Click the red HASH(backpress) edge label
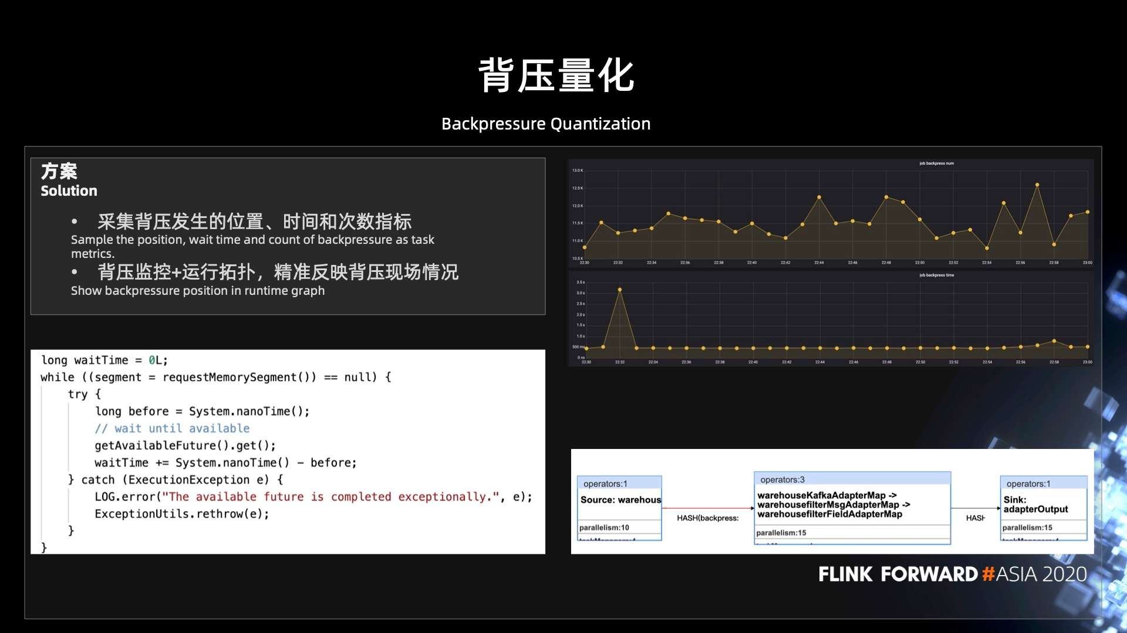The height and width of the screenshot is (633, 1127). coord(707,518)
